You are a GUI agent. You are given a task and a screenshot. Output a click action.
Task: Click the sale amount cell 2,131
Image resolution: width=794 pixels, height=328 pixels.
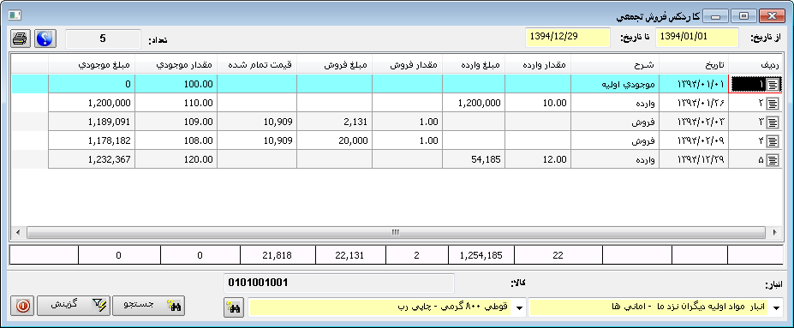coord(334,122)
